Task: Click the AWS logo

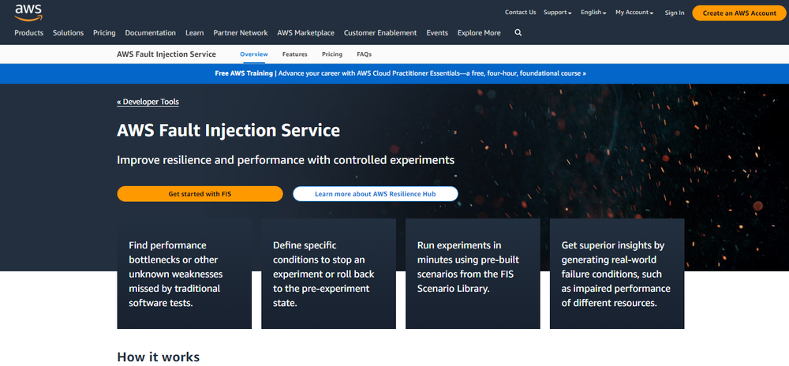Action: (28, 13)
